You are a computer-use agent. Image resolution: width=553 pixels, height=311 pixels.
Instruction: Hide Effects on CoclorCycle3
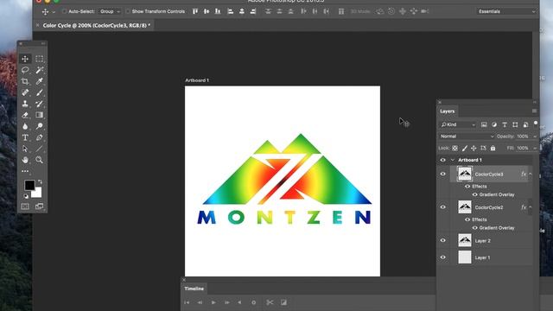[x=467, y=187]
